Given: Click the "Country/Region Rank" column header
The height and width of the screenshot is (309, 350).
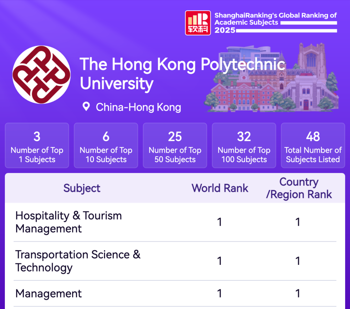Looking at the screenshot, I should click(299, 188).
